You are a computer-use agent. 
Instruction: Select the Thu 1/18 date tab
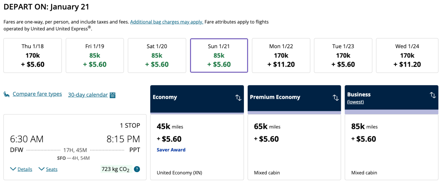click(33, 56)
